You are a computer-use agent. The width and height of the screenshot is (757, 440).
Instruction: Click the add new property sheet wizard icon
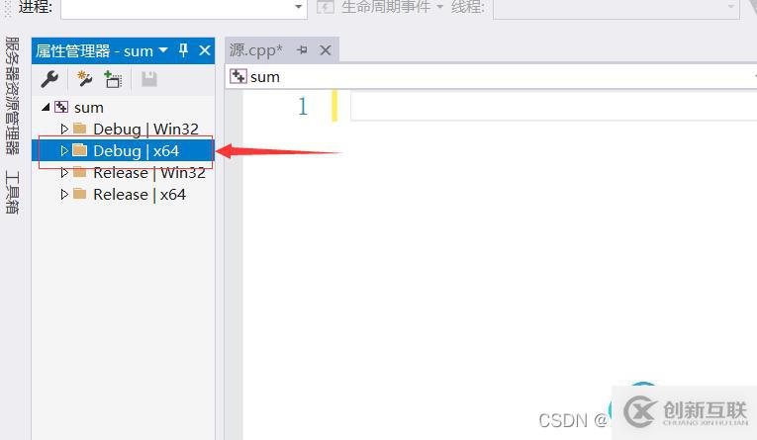coord(84,79)
